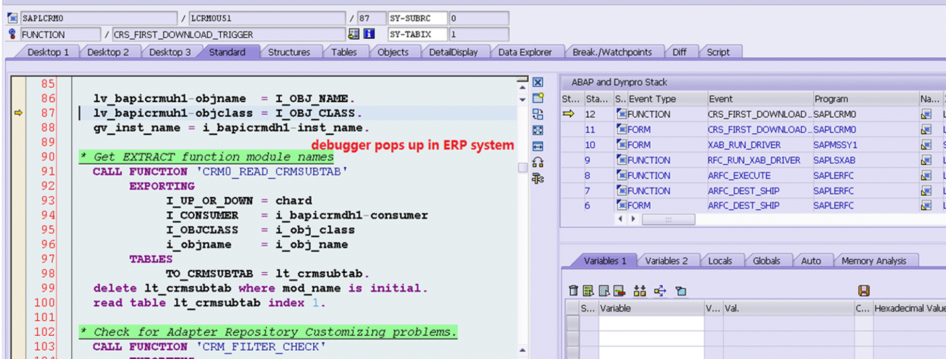The image size is (946, 359).
Task: Click the orange save diskette icon
Action: [864, 291]
